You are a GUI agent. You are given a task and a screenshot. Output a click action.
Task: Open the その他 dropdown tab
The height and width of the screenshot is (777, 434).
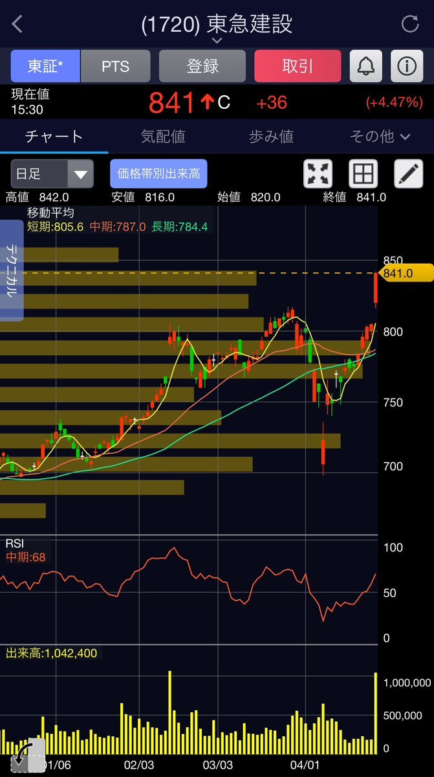(380, 136)
